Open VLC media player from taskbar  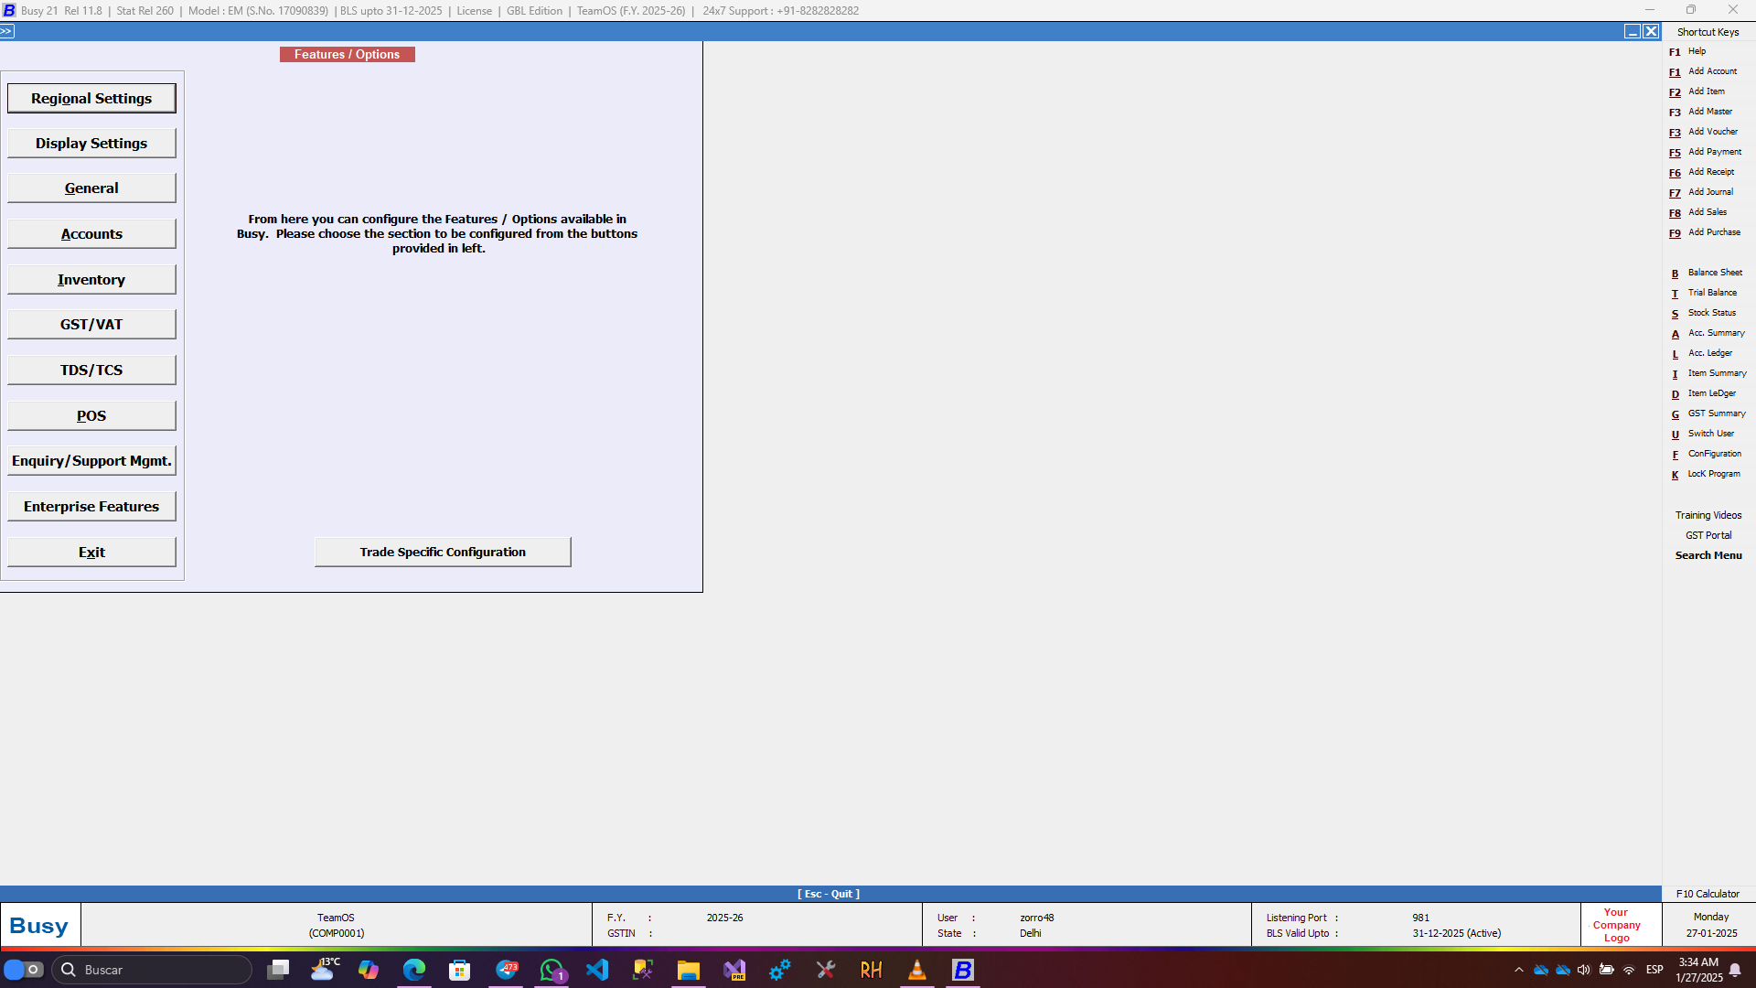tap(917, 970)
